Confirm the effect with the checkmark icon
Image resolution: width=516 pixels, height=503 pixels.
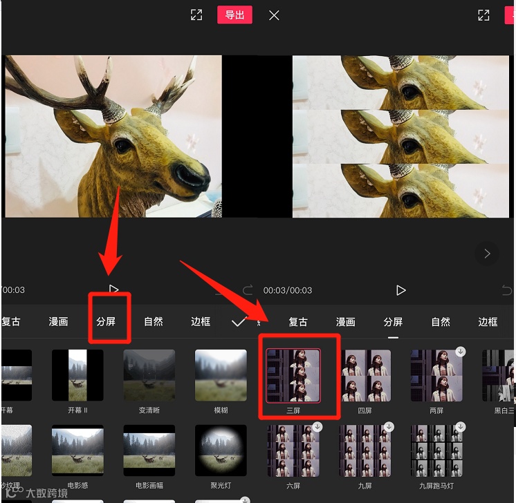point(238,322)
